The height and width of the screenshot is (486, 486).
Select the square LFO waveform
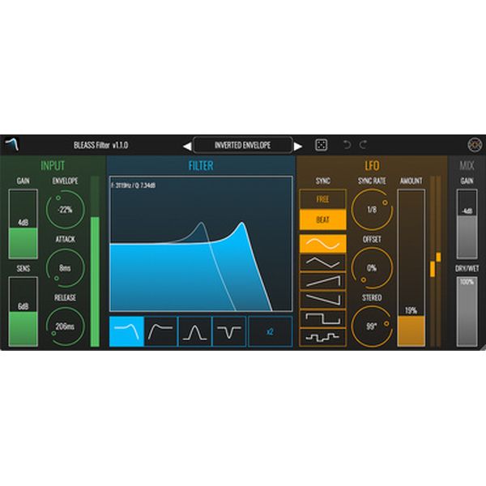pos(322,318)
